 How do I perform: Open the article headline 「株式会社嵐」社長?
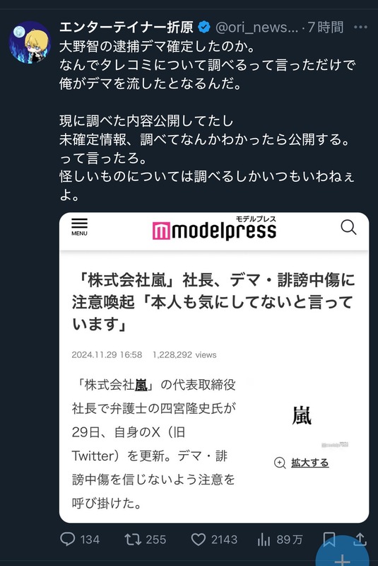213,302
